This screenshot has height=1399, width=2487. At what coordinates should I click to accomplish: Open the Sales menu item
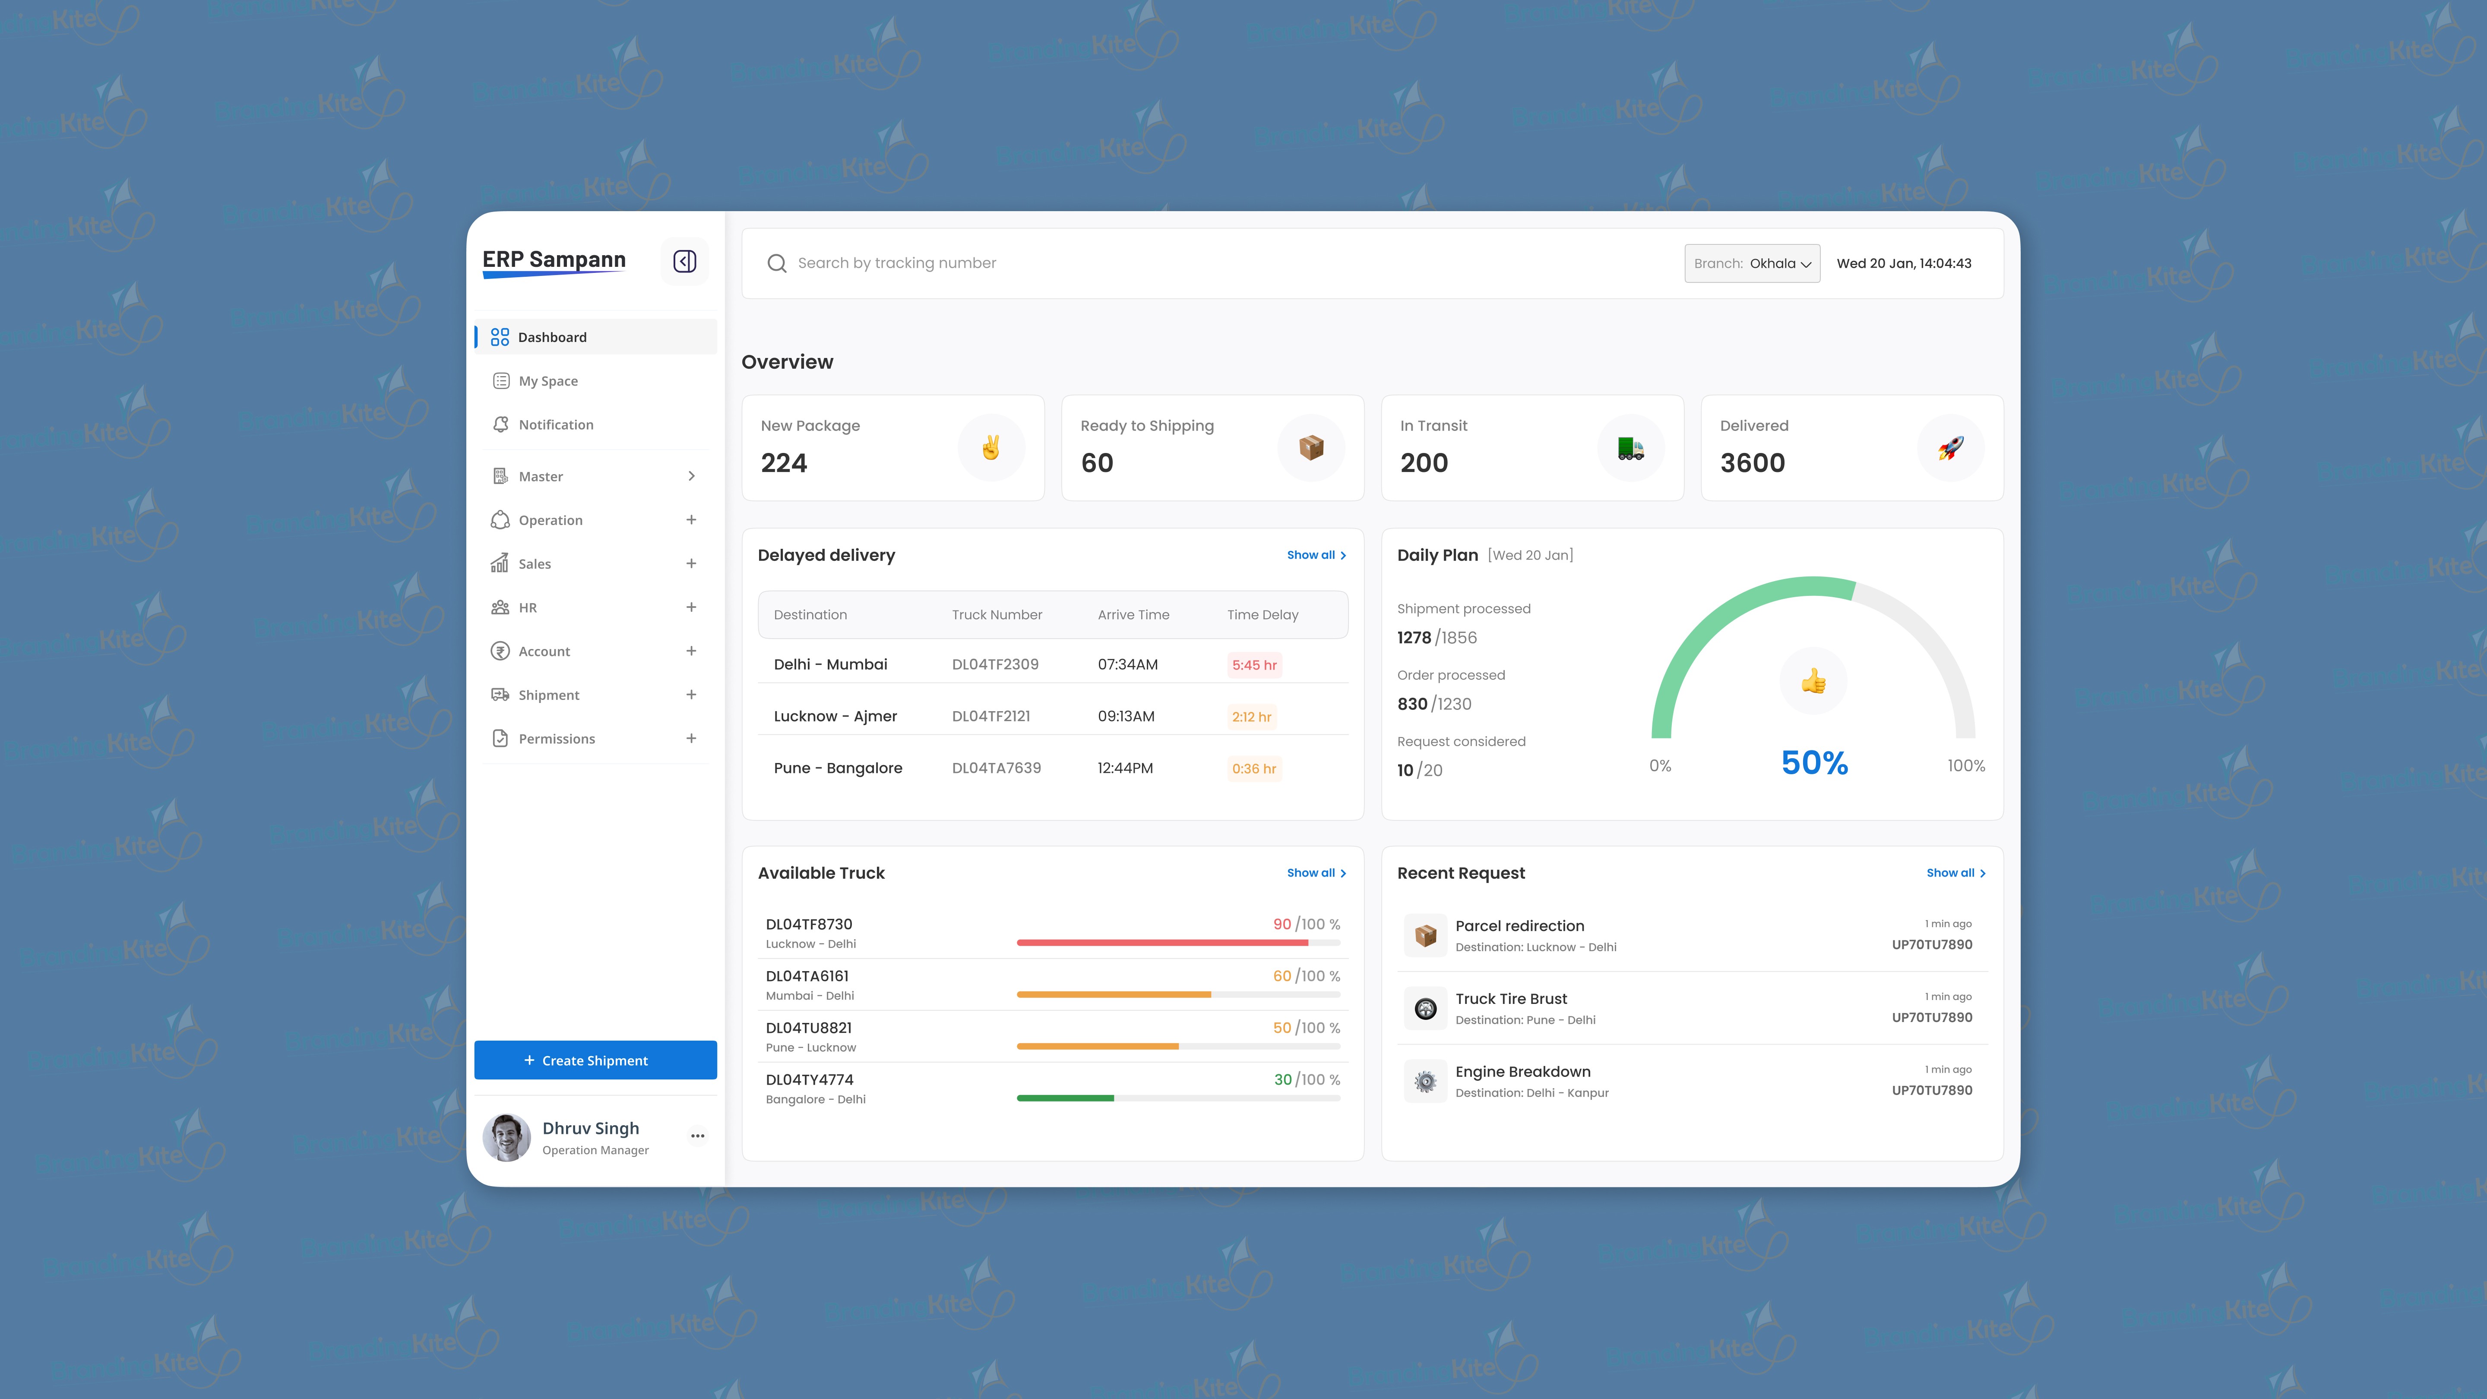coord(534,564)
